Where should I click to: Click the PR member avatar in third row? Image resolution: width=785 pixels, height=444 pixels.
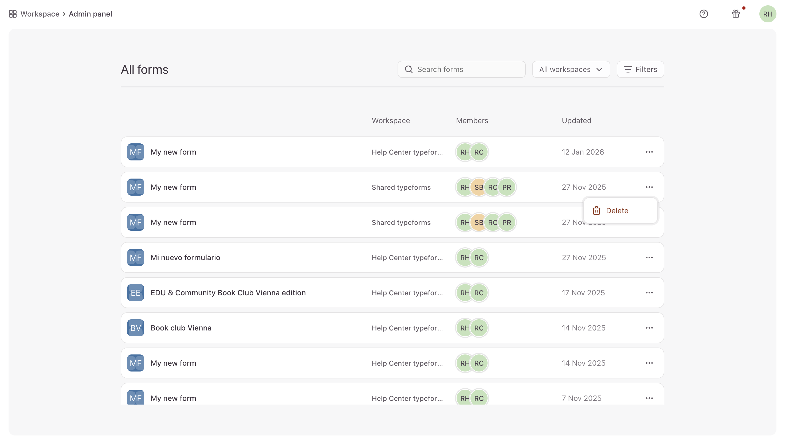(507, 222)
